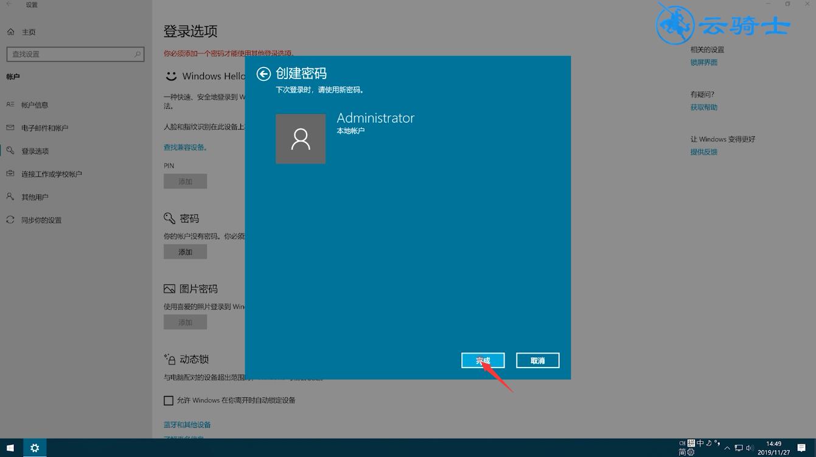Click the CH language indicator in tray
816x457 pixels.
[682, 443]
